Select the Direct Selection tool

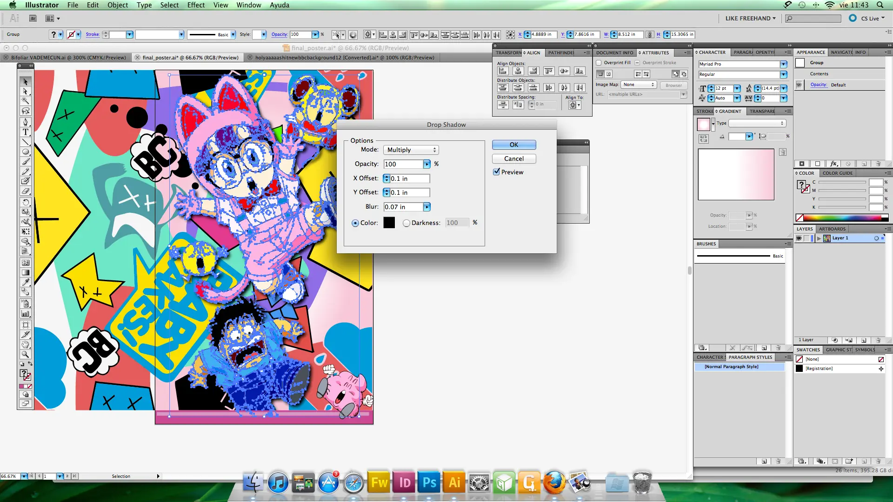[x=26, y=91]
